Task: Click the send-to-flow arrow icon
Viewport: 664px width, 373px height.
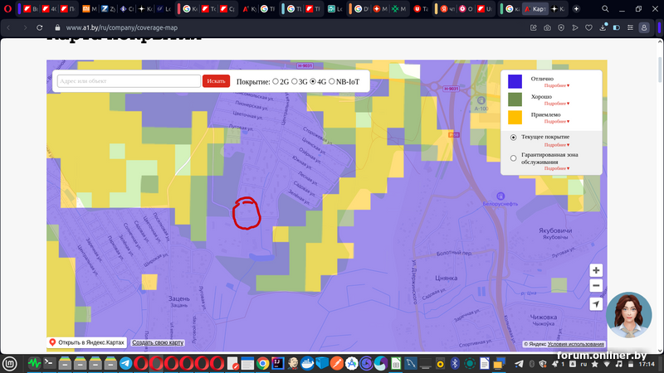Action: [575, 27]
